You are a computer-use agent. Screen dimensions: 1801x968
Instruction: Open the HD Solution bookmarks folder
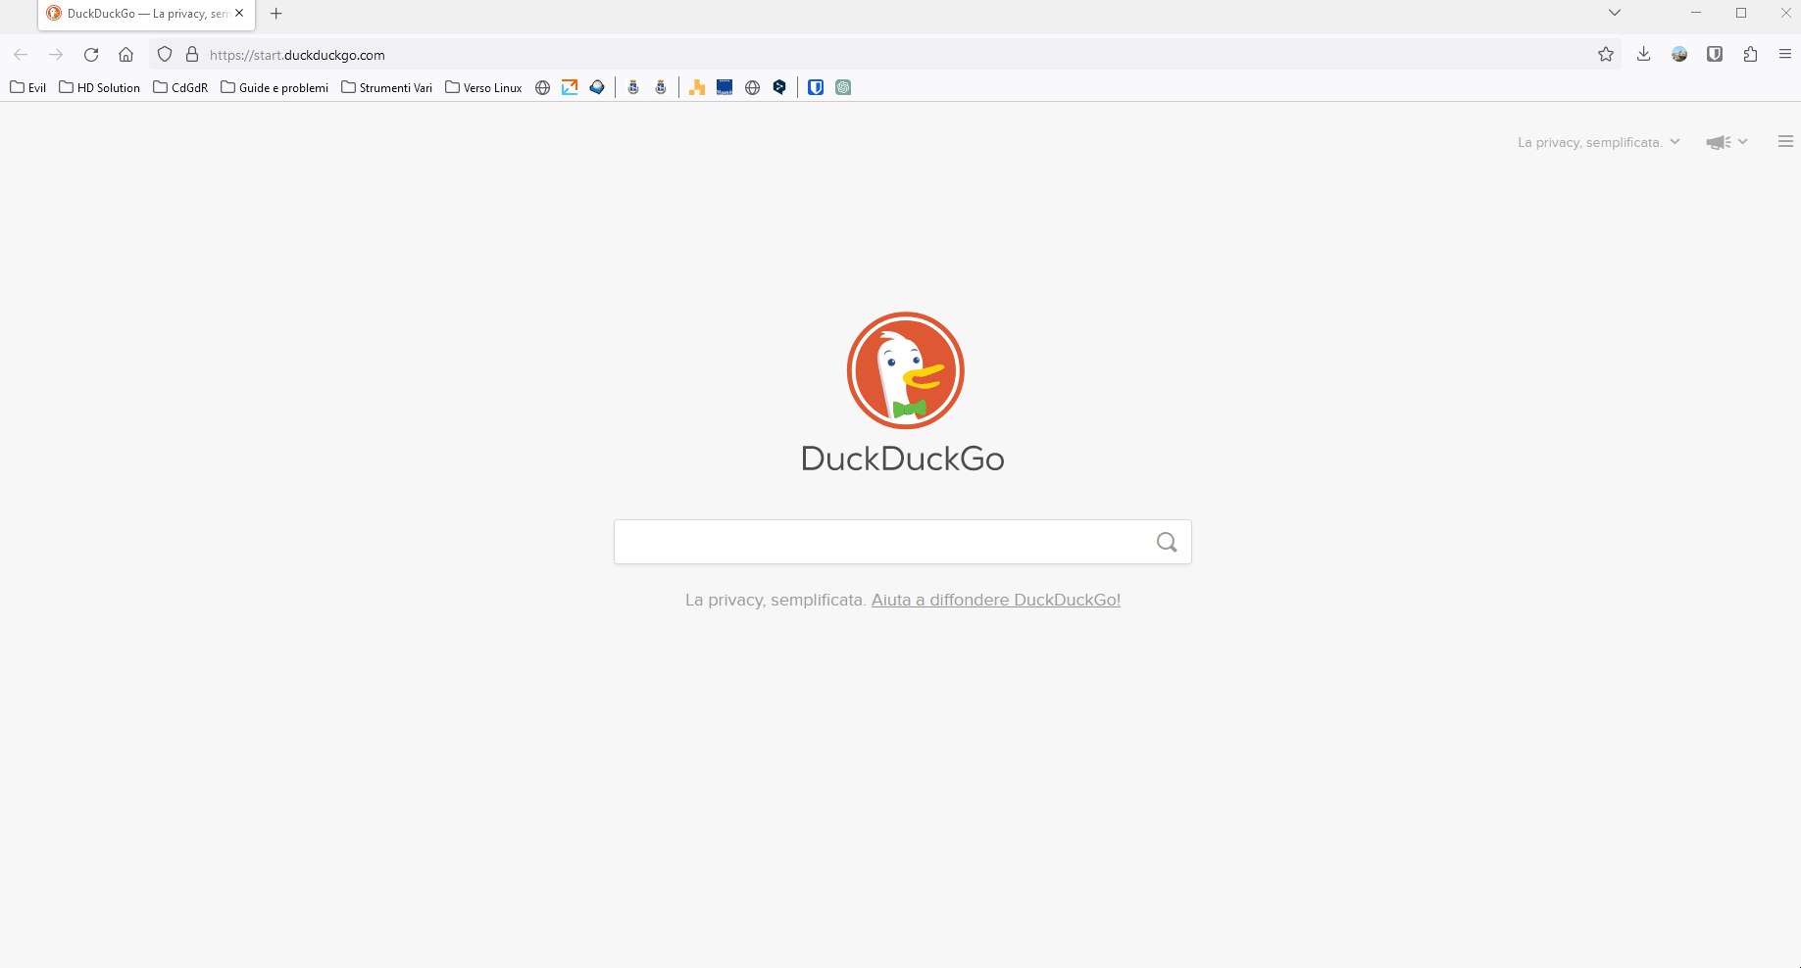tap(100, 87)
